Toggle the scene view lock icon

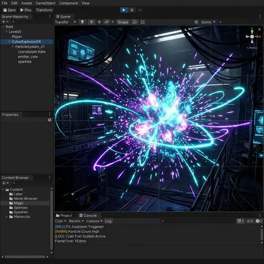point(260,29)
